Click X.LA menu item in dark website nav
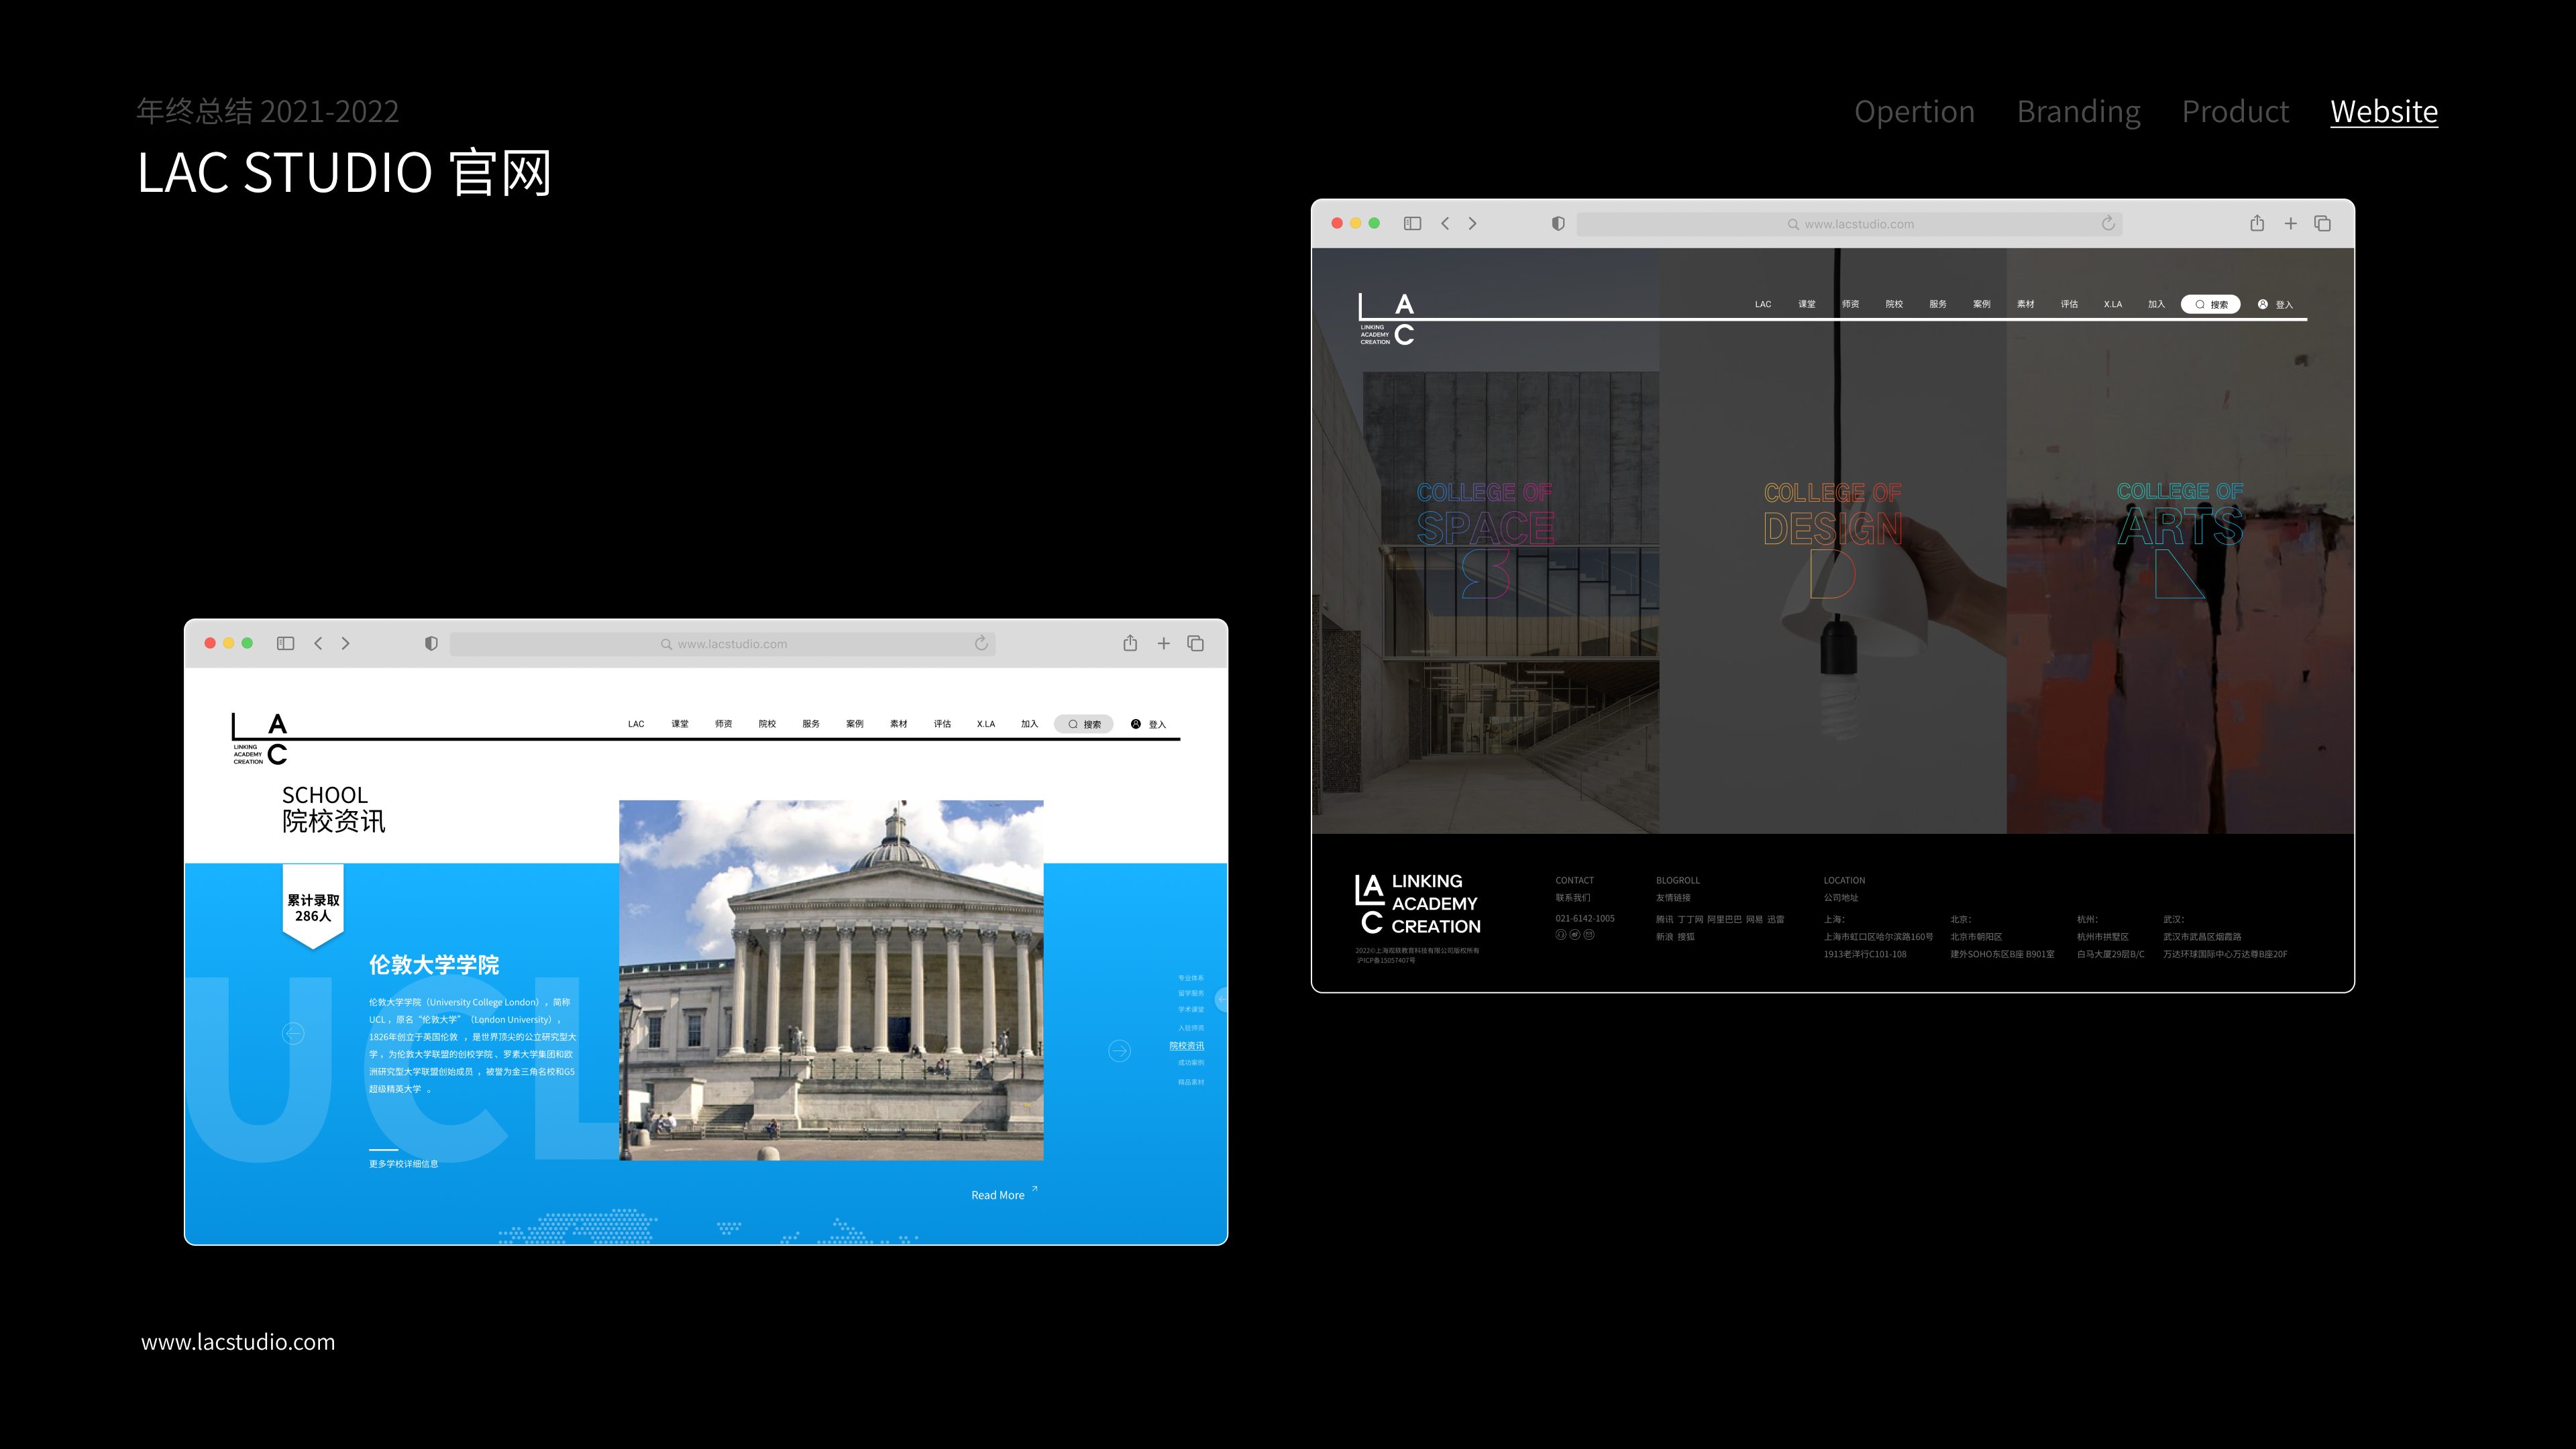 [2112, 304]
